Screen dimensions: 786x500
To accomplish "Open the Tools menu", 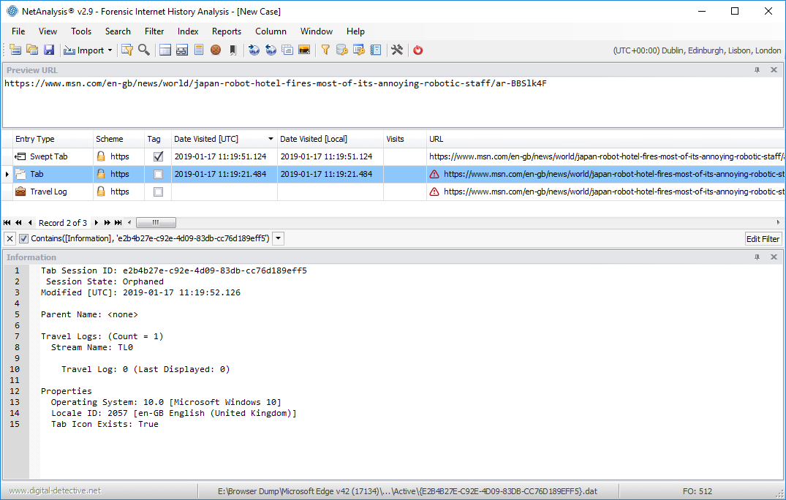I will tap(81, 31).
